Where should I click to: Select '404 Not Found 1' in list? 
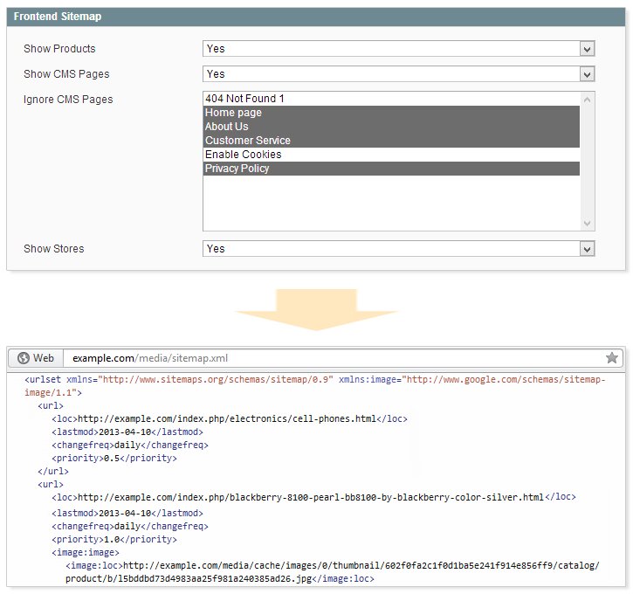(x=245, y=99)
